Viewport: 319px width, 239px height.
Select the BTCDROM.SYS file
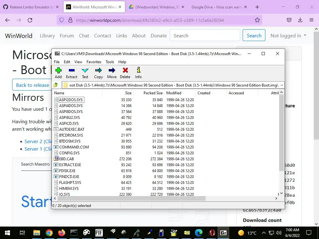click(71, 135)
